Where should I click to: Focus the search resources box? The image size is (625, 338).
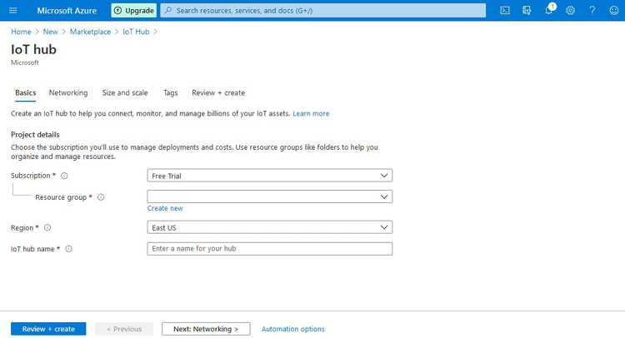(x=322, y=10)
